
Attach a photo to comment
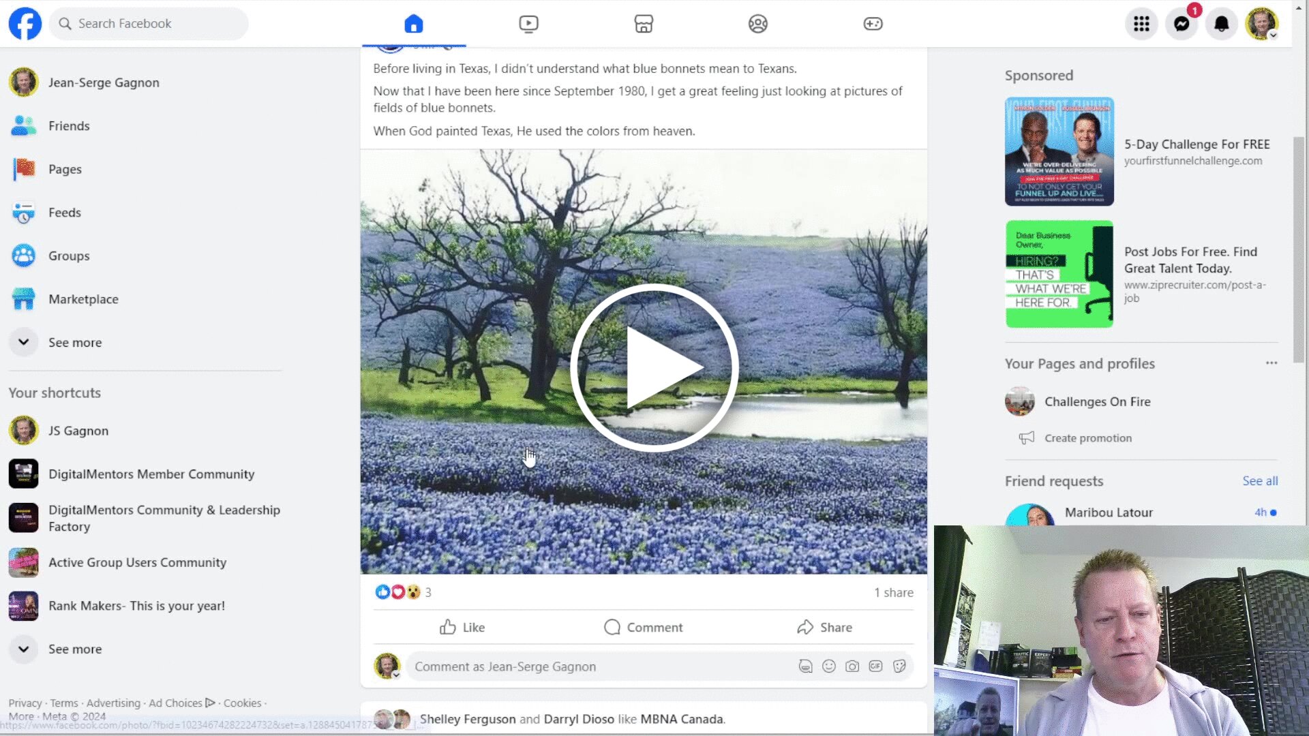(x=852, y=666)
